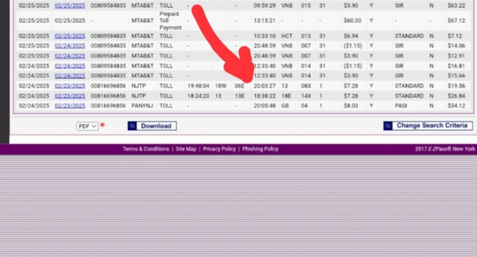Click Change Search Criteria button text
Image resolution: width=477 pixels, height=257 pixels.
tap(432, 125)
